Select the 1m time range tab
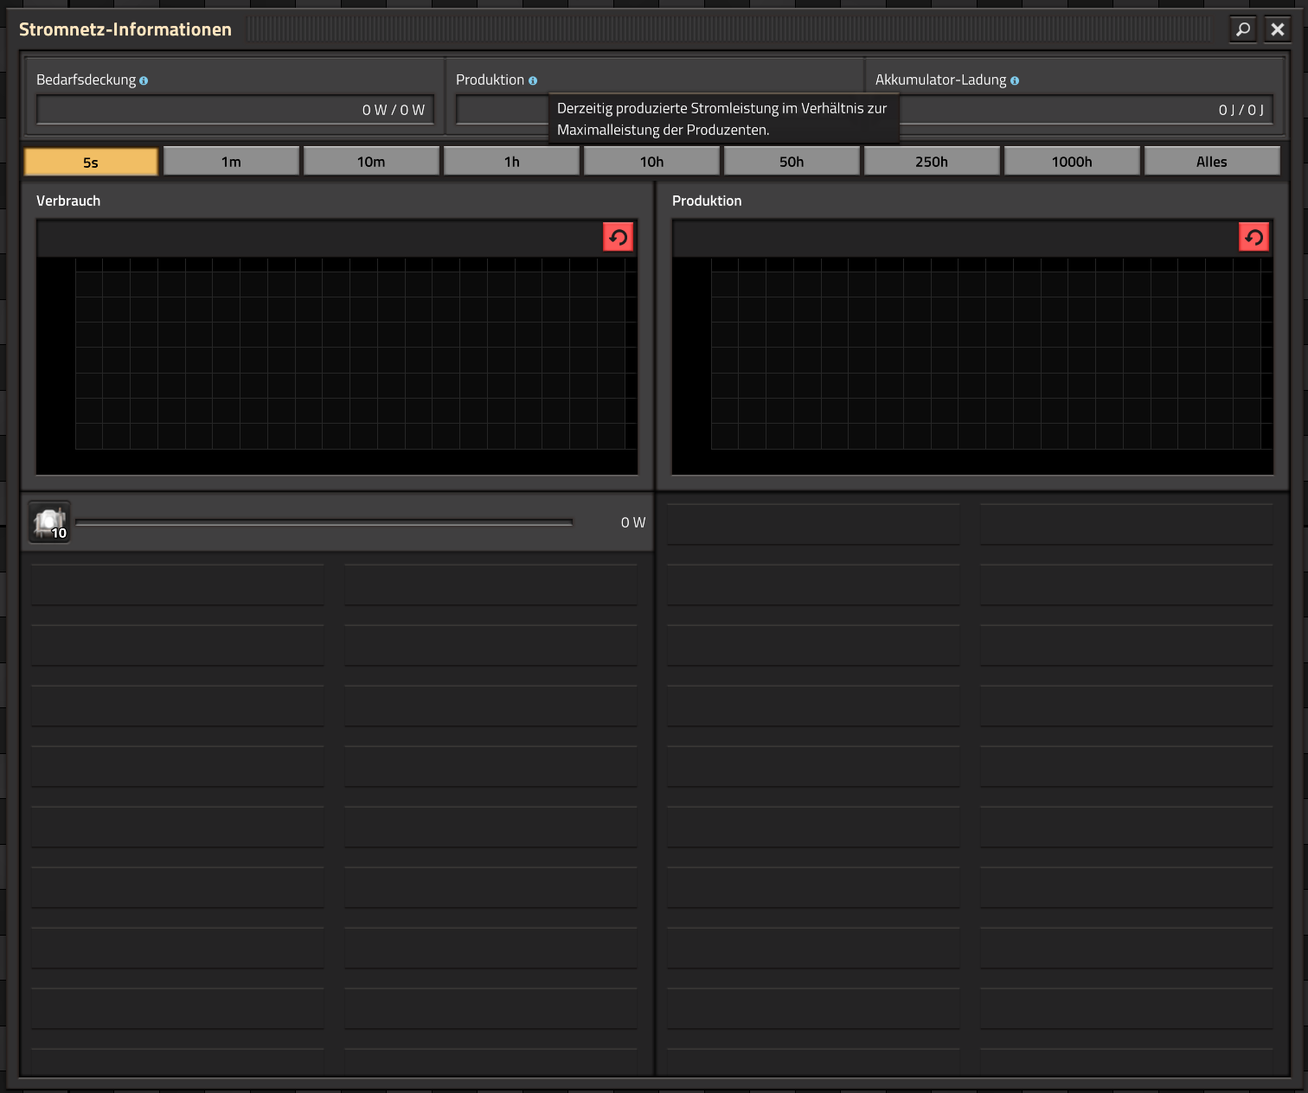 (x=231, y=162)
